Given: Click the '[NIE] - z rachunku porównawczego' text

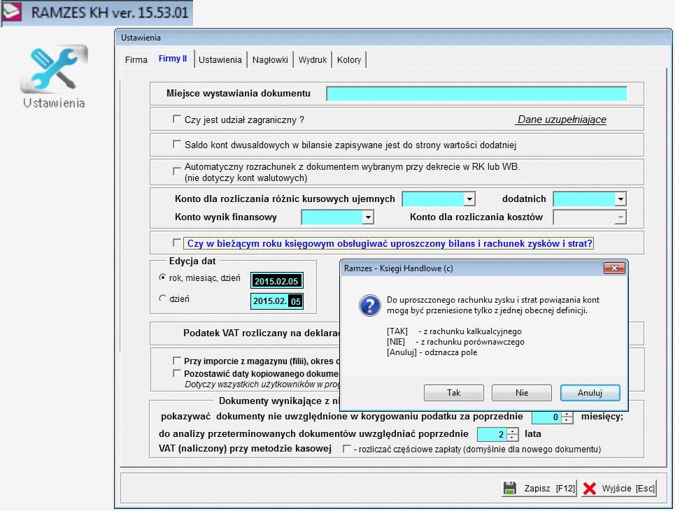Looking at the screenshot, I should [455, 342].
